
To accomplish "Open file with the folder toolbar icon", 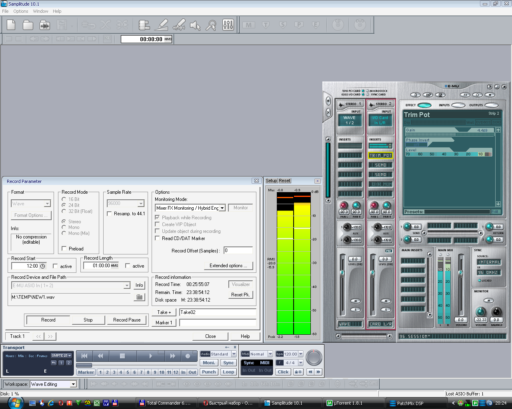I will click(28, 25).
